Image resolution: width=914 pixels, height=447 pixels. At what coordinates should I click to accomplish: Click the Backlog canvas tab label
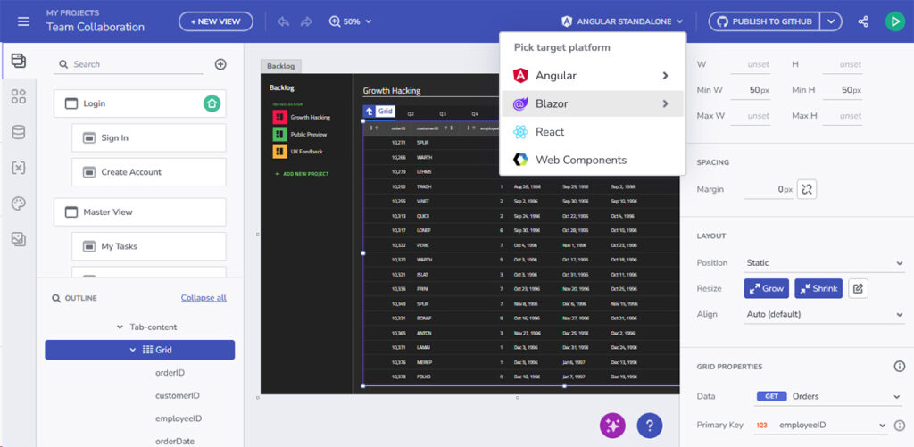point(281,66)
